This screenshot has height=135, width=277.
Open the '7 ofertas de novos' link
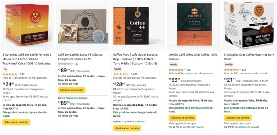pyautogui.click(x=192, y=127)
